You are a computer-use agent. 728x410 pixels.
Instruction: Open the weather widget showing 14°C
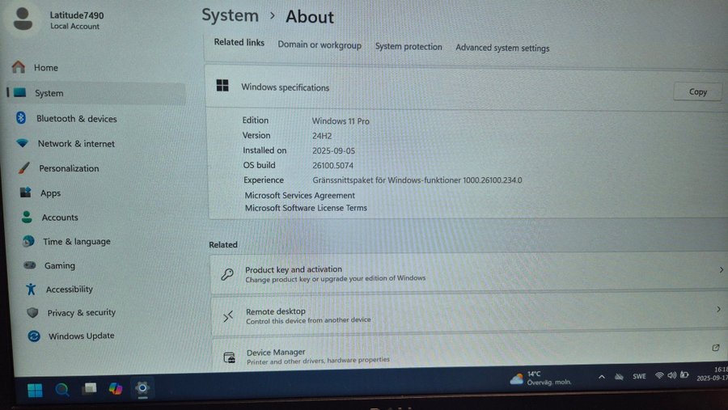click(x=541, y=378)
